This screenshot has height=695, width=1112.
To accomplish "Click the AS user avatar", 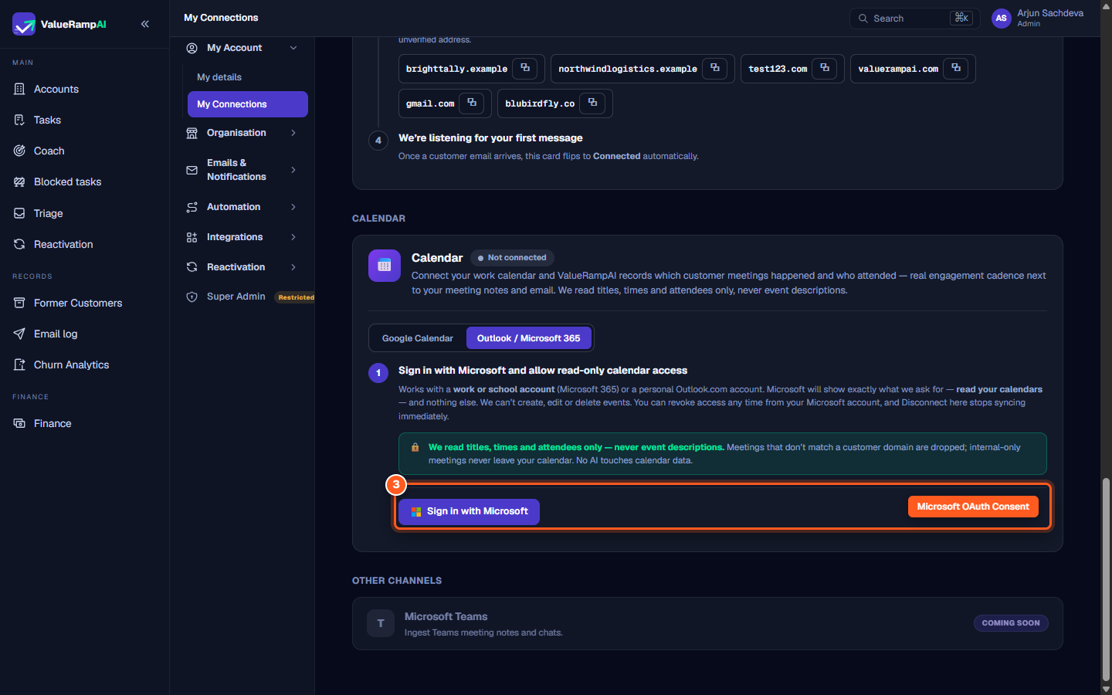I will point(1002,19).
